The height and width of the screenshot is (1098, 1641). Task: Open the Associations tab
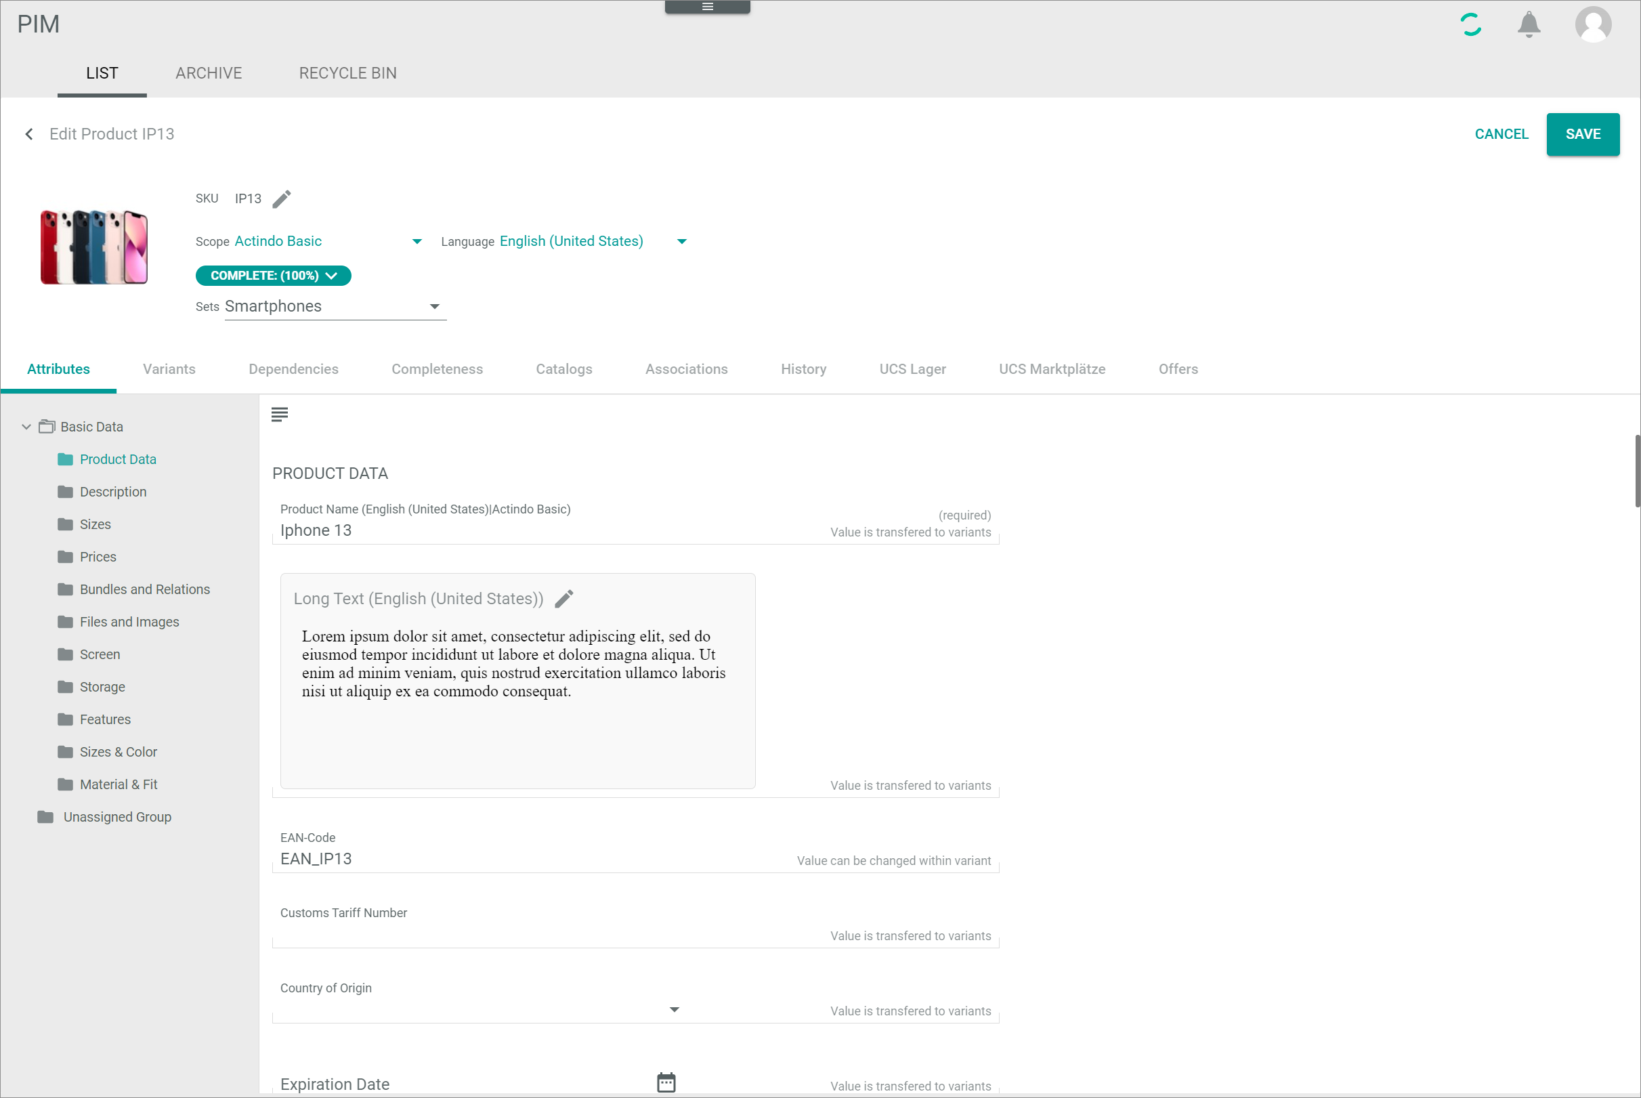coord(687,369)
